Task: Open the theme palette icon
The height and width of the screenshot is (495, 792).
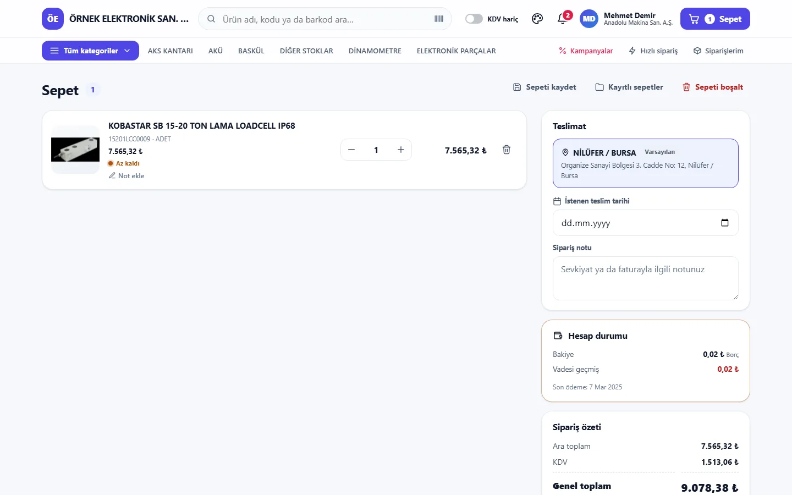Action: point(537,19)
